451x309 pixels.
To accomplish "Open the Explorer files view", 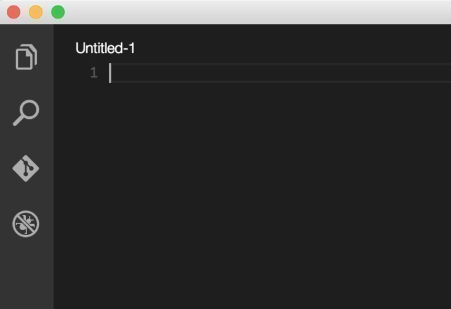I will coord(26,57).
